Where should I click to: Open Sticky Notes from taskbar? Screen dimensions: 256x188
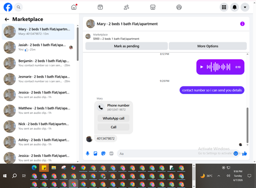click(x=44, y=168)
